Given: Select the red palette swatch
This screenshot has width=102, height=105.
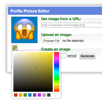Looking at the screenshot, I should pos(16,95).
